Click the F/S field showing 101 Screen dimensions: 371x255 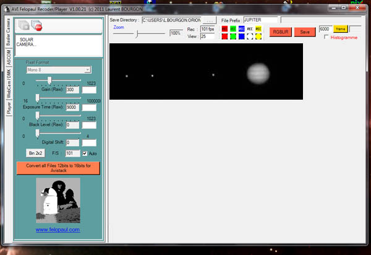coord(72,153)
